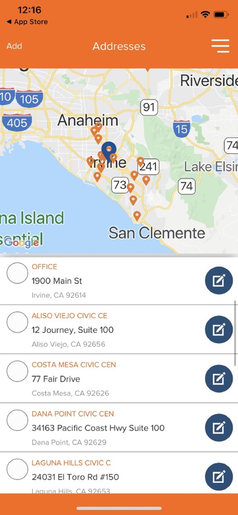Select the OFFICE address radio button
This screenshot has height=515, width=238.
tap(17, 274)
